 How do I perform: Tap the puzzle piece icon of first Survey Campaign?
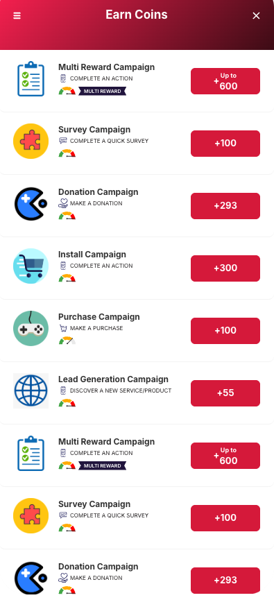(x=31, y=142)
